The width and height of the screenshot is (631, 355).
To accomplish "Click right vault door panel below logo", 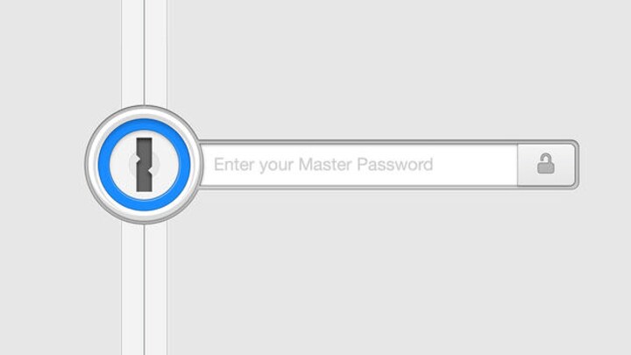I will point(156,290).
